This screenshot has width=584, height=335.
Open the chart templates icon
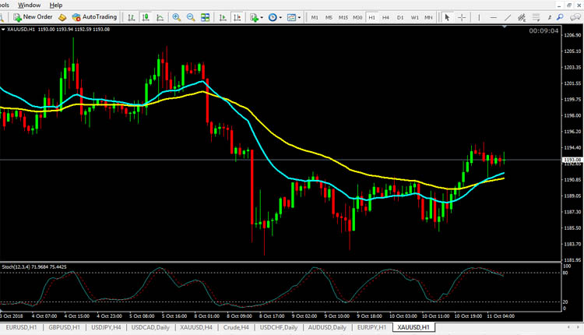point(292,17)
